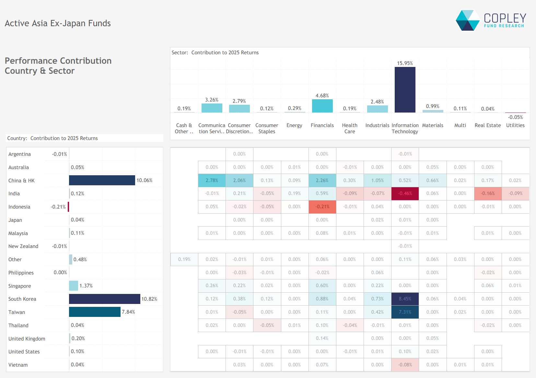
Task: Click the Utilities sector axis label
Action: (515, 125)
